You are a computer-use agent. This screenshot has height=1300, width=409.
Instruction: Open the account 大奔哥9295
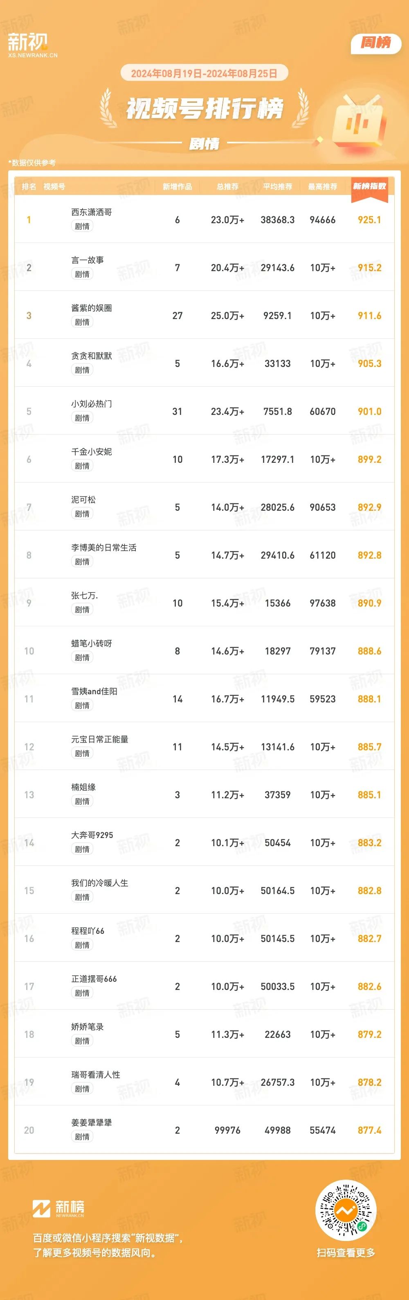tap(92, 836)
